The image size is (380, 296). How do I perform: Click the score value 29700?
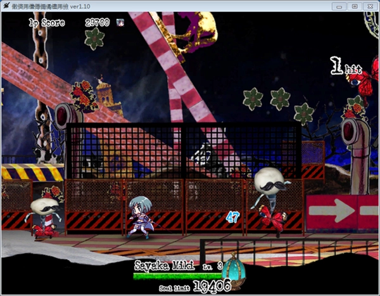[98, 22]
